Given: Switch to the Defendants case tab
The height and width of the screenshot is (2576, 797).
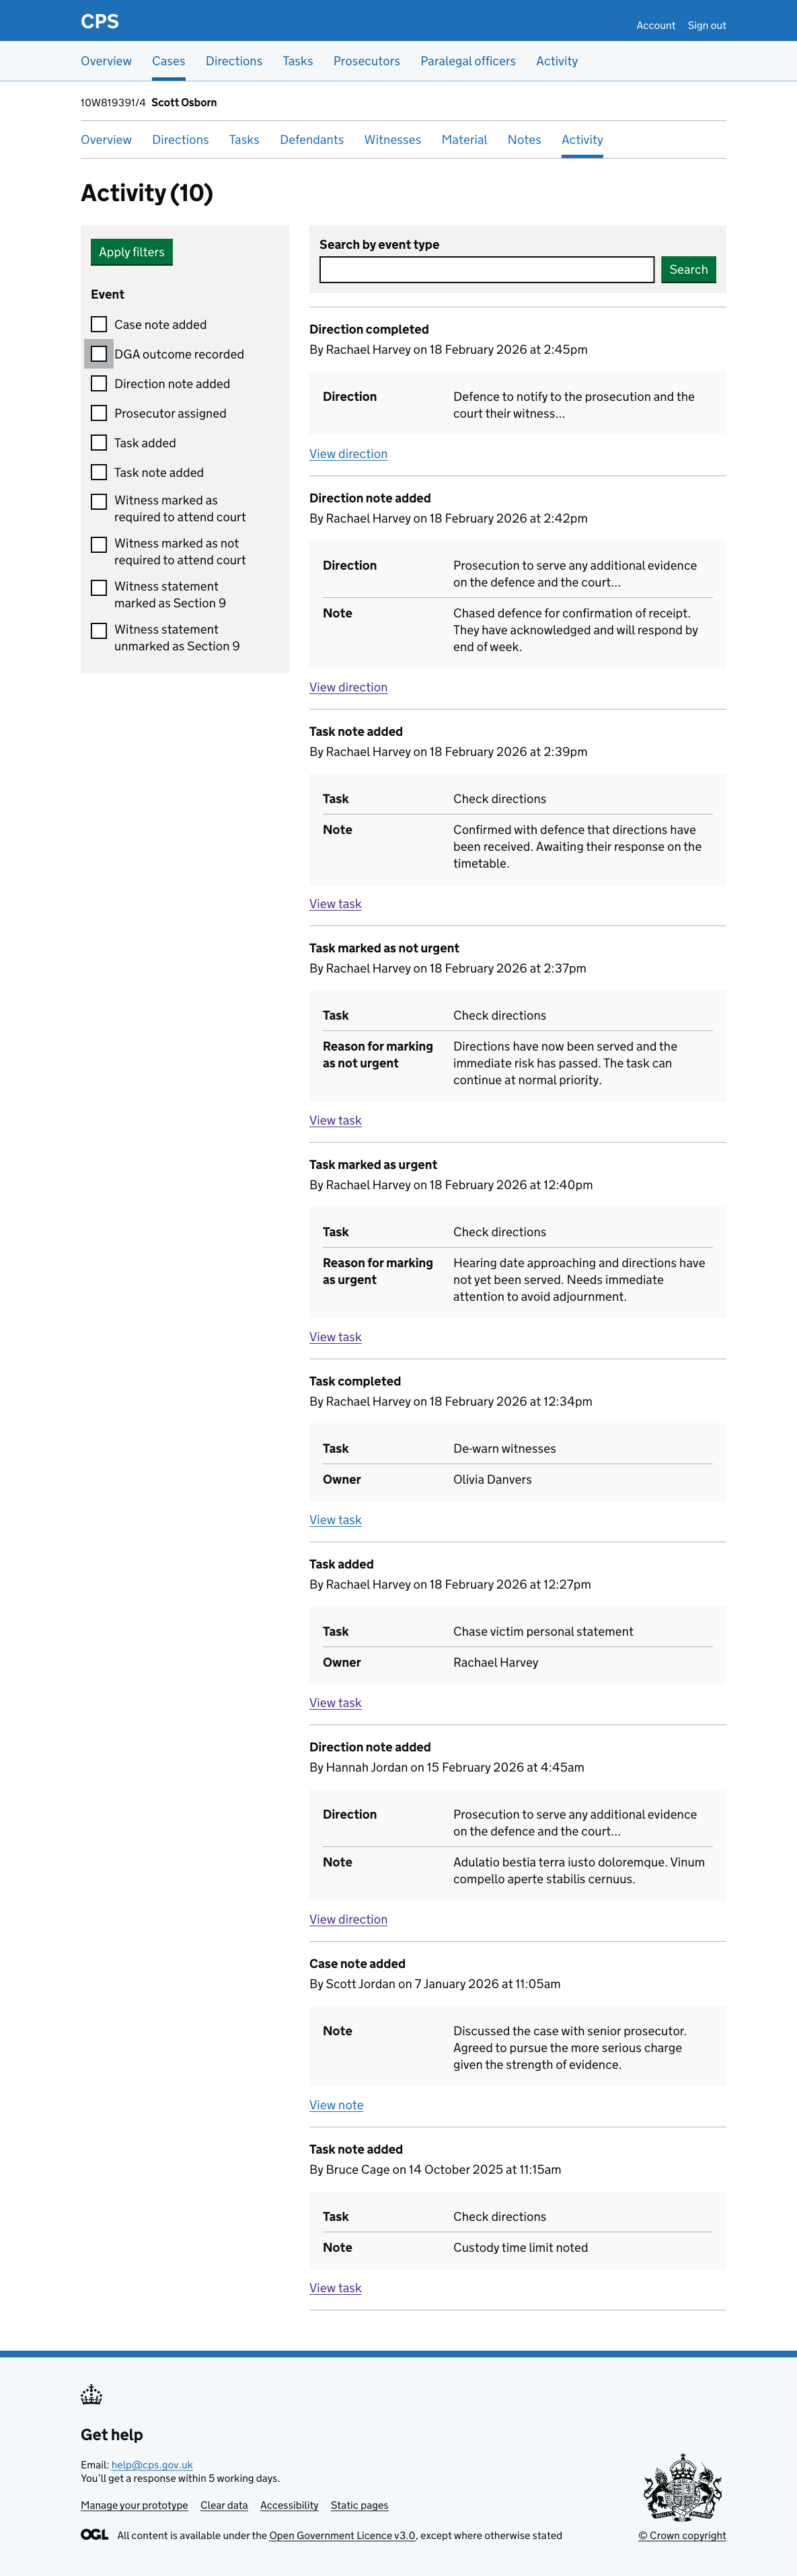Looking at the screenshot, I should (311, 140).
